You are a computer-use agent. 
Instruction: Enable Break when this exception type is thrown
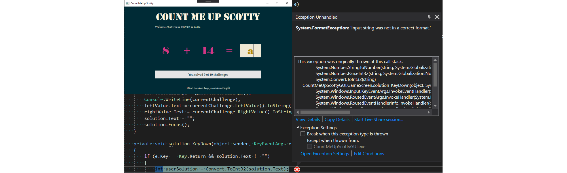[303, 134]
